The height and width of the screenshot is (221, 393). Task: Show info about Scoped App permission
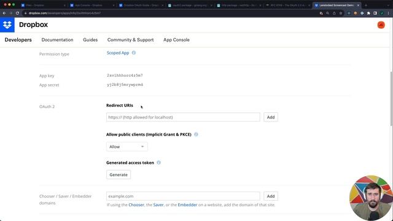(134, 53)
